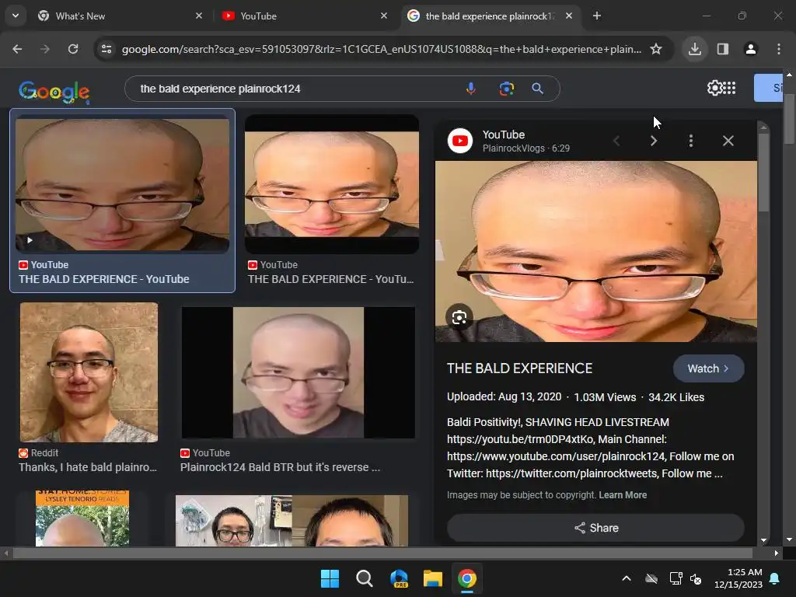Screen dimensions: 796x597
Task: Show next image in preview panel
Action: [654, 141]
